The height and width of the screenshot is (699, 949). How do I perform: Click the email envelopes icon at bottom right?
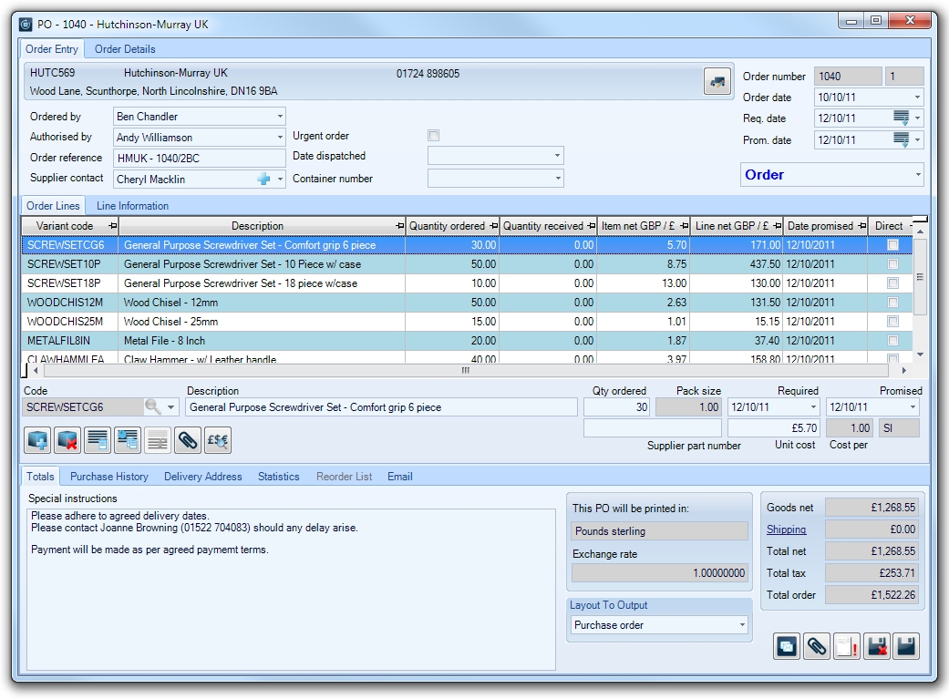coord(787,646)
